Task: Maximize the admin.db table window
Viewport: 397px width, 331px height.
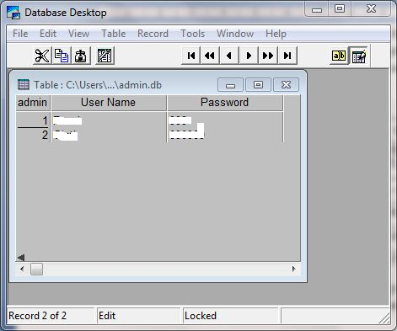Action: (258, 85)
